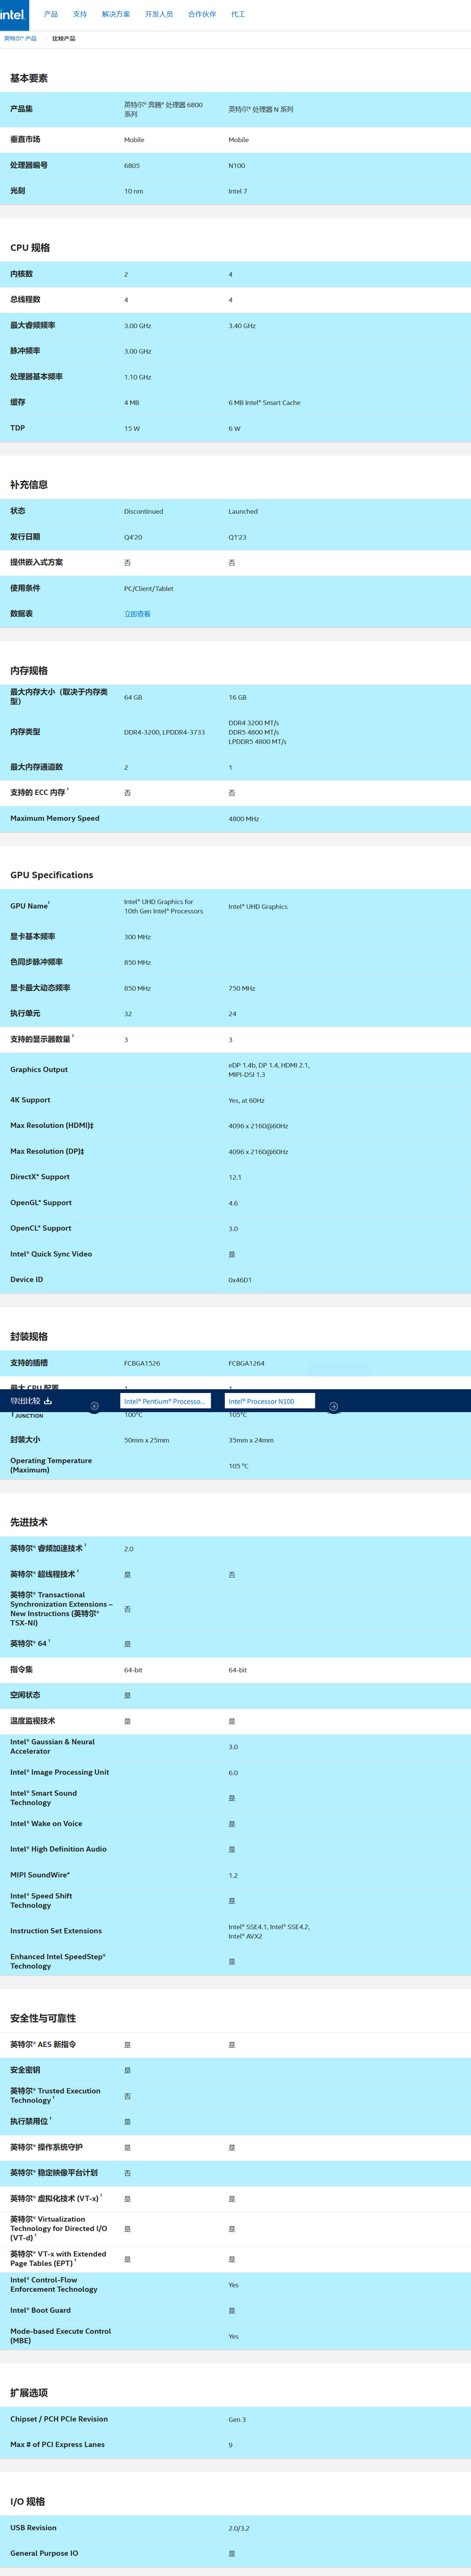Click the Intel Gaussian & Neural Accelerator label
Screen dimensions: 471x2576
point(53,1746)
